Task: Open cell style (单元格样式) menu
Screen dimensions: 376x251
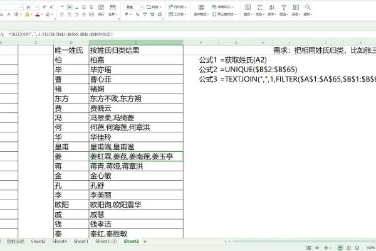Action: tap(224, 14)
